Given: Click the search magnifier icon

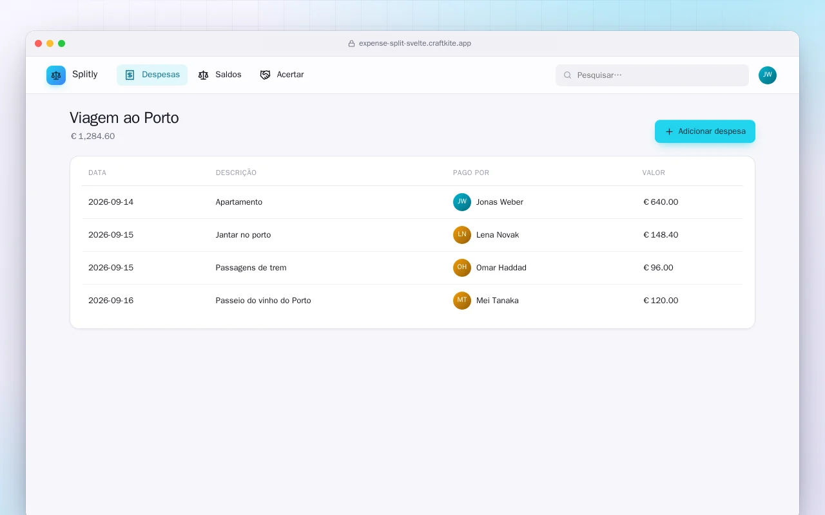Looking at the screenshot, I should tap(568, 75).
